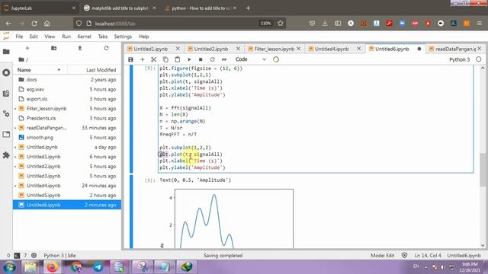Open a new browser tab
This screenshot has height=274, width=488.
point(248,8)
